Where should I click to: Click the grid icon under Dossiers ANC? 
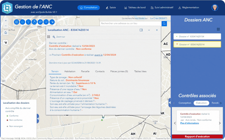(218, 29)
